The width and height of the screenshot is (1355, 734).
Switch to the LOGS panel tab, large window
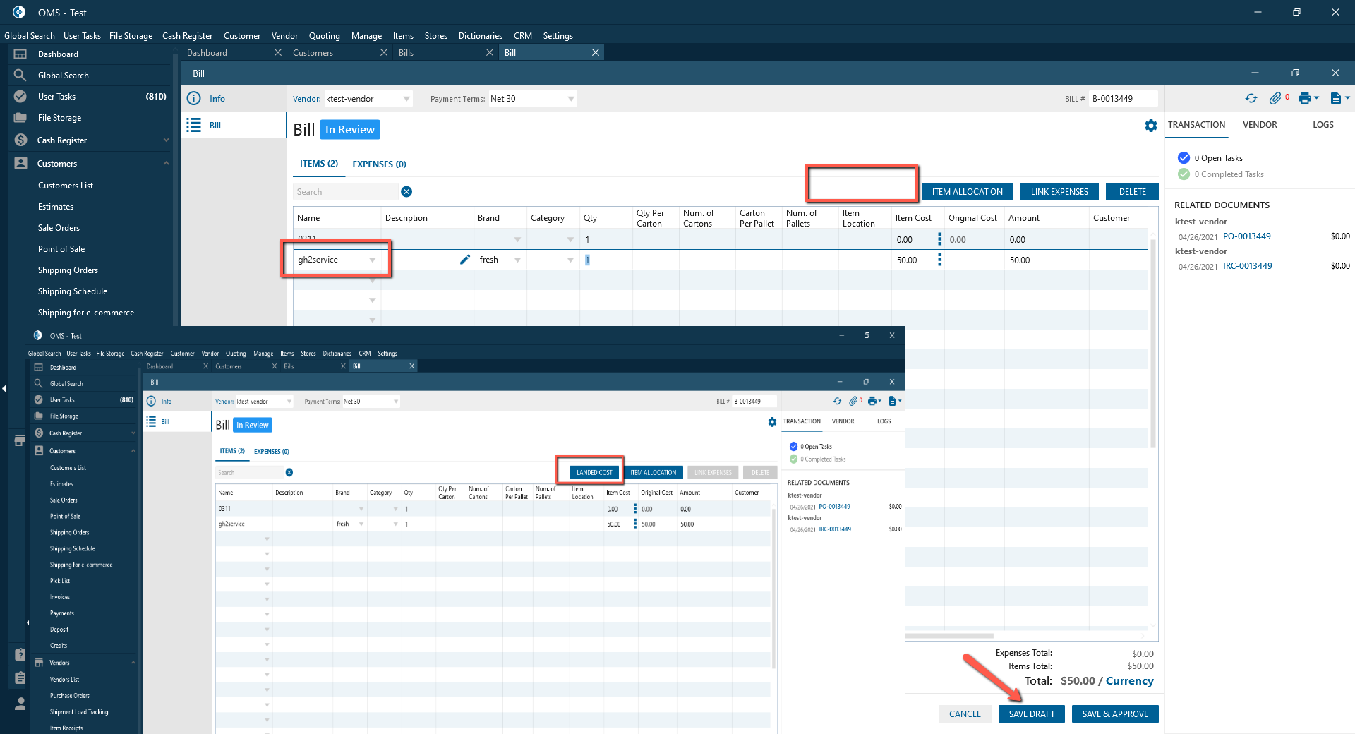point(1323,125)
